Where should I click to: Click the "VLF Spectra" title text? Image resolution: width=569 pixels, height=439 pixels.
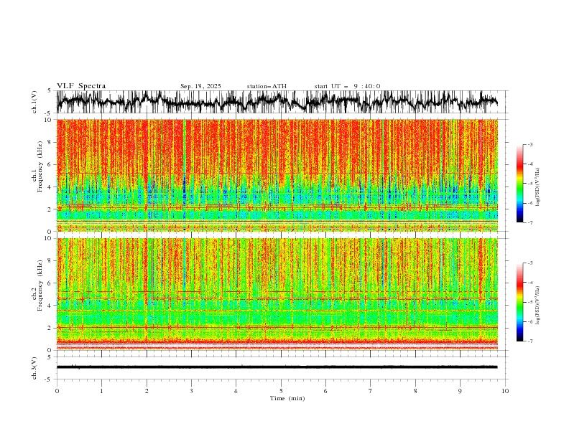click(81, 86)
